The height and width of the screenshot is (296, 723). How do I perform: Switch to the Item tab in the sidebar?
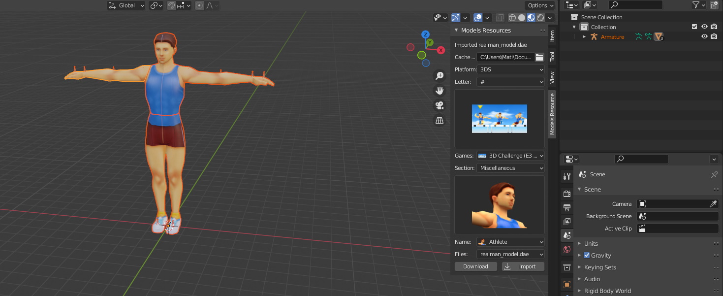coord(553,35)
